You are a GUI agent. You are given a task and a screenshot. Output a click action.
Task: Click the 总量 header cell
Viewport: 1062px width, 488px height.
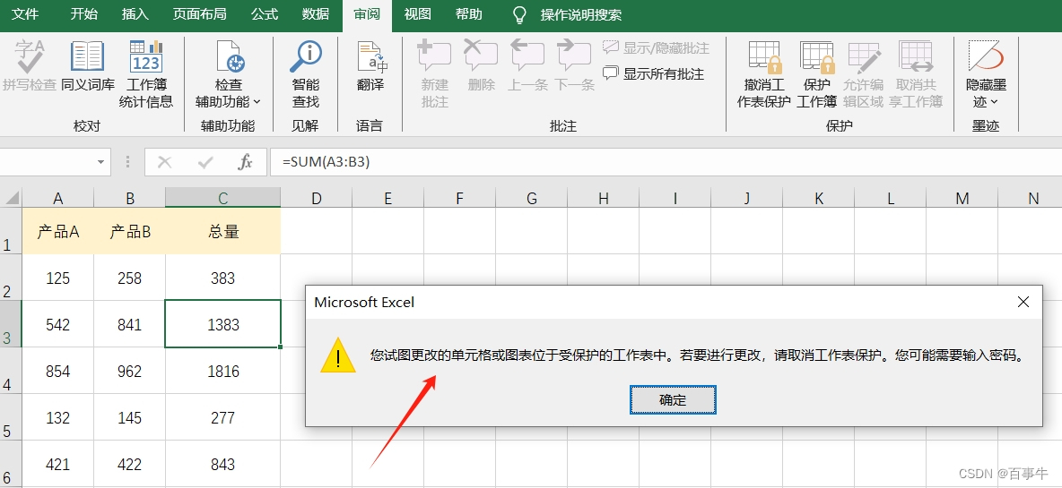222,232
